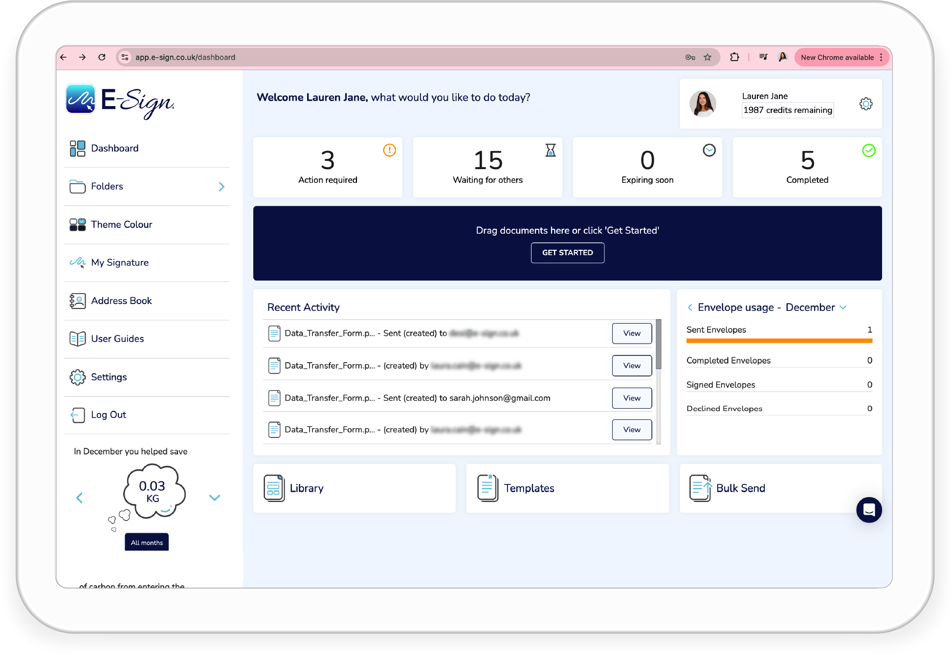Click document icon in sarah.johnson row

point(274,398)
